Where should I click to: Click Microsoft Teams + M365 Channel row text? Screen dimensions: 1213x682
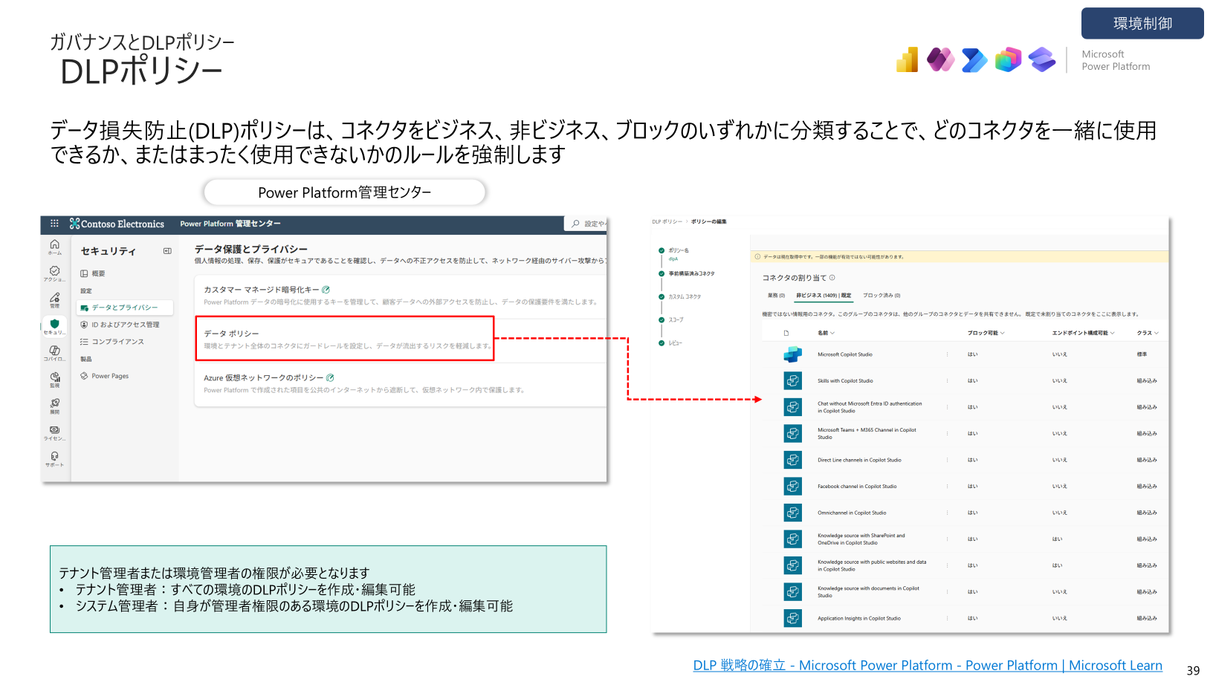867,434
